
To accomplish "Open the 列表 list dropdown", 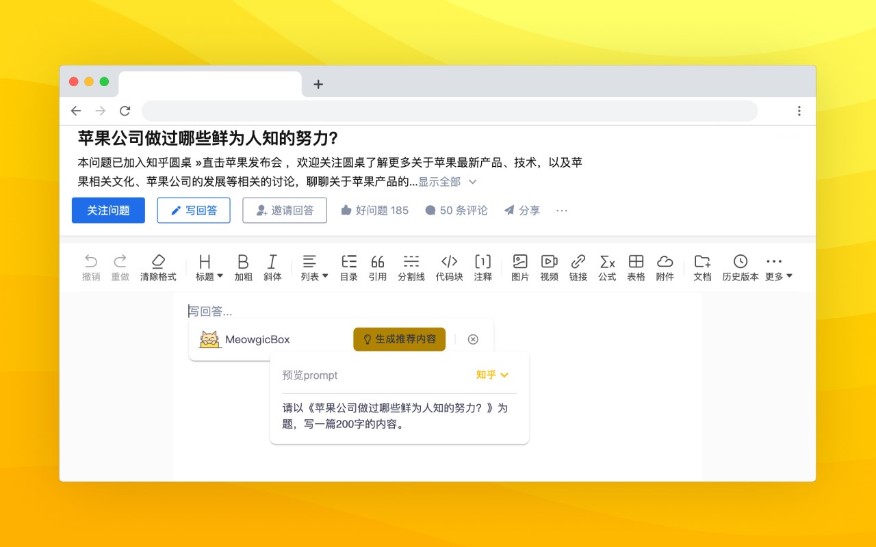I will tap(314, 267).
